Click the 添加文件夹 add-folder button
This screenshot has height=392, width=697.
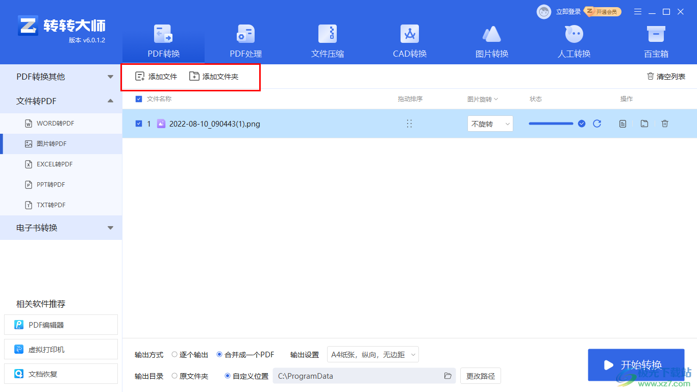[214, 77]
